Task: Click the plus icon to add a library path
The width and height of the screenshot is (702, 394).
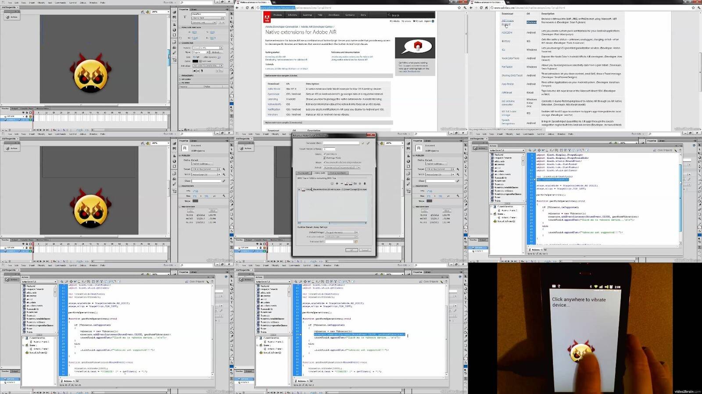Action: point(337,184)
